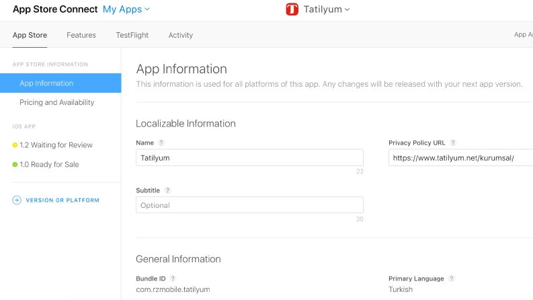Click the Privacy Policy URL field
The image size is (533, 300).
tap(460, 157)
